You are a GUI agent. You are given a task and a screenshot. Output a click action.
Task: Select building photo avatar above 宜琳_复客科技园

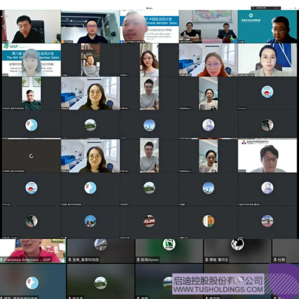click(x=100, y=244)
